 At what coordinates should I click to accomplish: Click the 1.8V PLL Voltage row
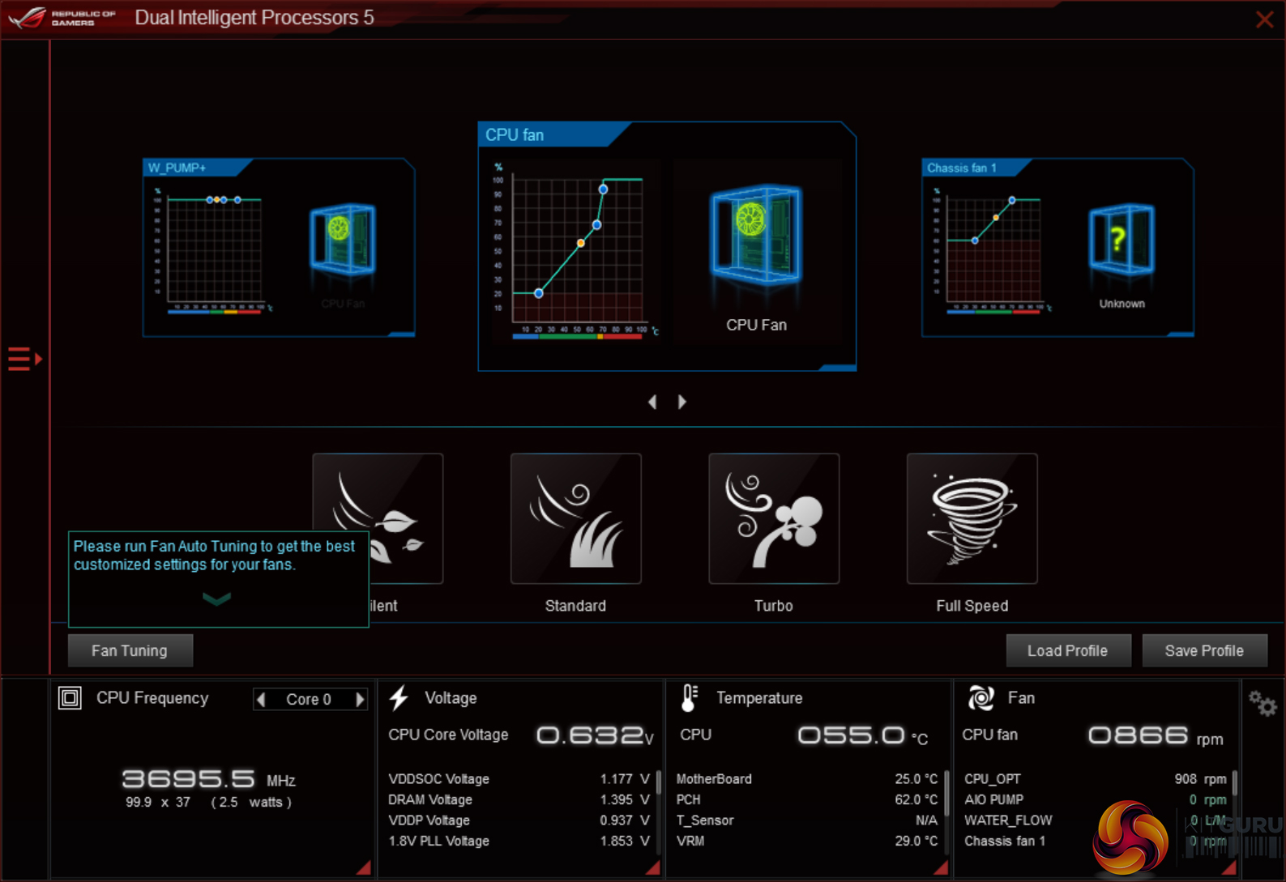(x=519, y=841)
